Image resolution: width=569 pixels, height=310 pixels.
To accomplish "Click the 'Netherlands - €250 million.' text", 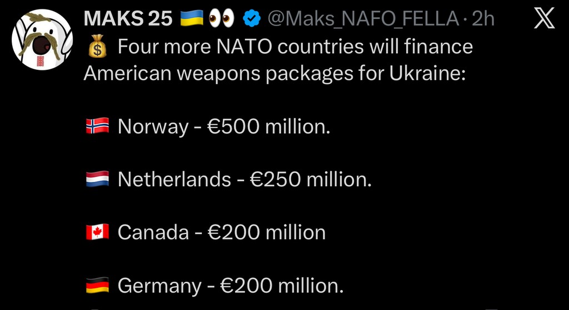I will (244, 179).
